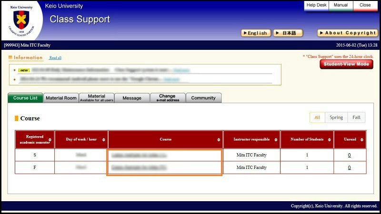Show All semesters filter
Viewport: 381px width, 214px height.
[x=317, y=117]
